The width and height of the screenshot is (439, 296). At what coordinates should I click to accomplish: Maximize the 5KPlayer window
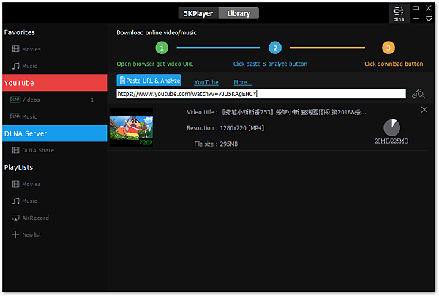tap(416, 8)
